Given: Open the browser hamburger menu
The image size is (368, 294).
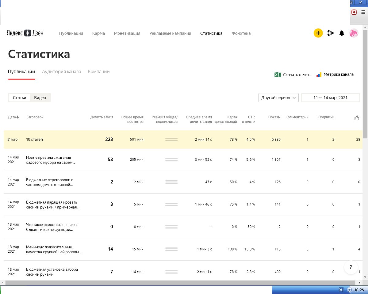Looking at the screenshot, I should click(363, 12).
